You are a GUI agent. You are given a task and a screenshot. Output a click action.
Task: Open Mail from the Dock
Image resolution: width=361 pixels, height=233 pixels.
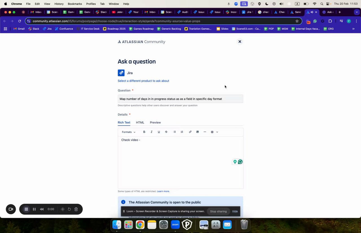coord(227,225)
